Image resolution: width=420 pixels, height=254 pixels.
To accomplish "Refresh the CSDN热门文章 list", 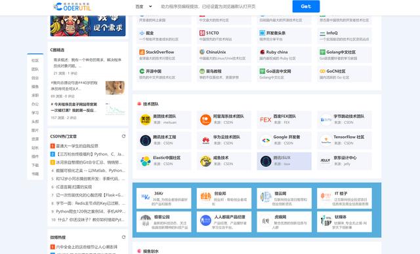I will [123, 136].
